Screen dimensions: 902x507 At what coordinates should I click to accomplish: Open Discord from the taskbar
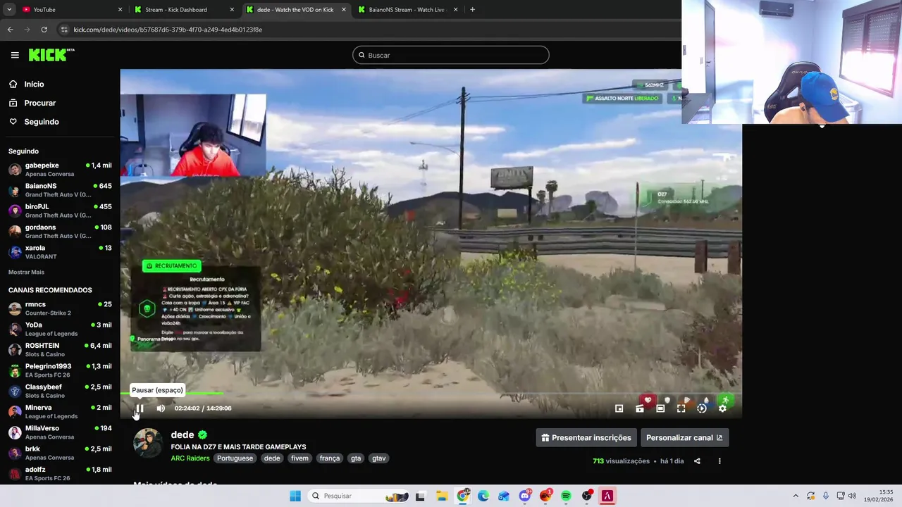click(525, 496)
